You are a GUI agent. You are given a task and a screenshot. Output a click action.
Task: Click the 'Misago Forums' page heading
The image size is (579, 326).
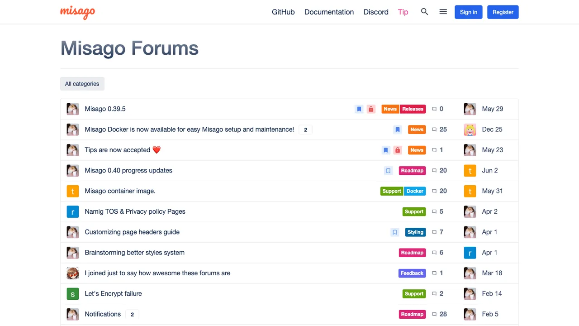129,48
